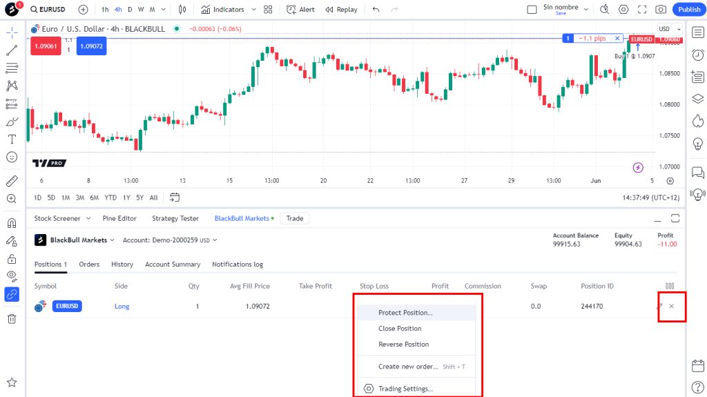Toggle magnet mode
Viewport: 707px width, 397px height.
point(12,223)
